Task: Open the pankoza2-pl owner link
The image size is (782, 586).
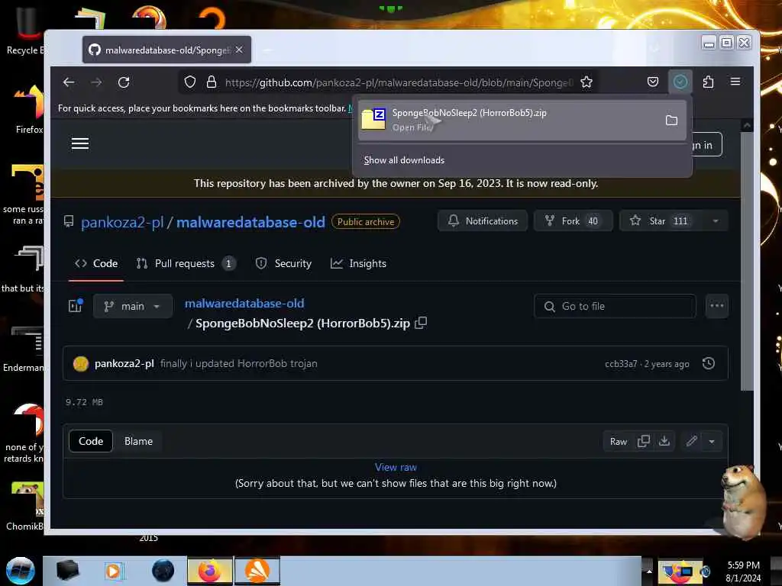Action: pos(122,222)
